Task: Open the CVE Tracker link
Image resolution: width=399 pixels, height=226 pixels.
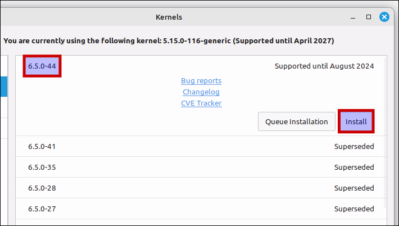Action: [201, 103]
